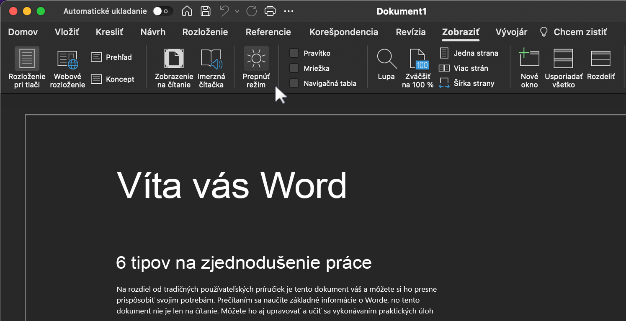Click paragraph starting Na rozdiel od tradičných
626x321 pixels.
[277, 300]
